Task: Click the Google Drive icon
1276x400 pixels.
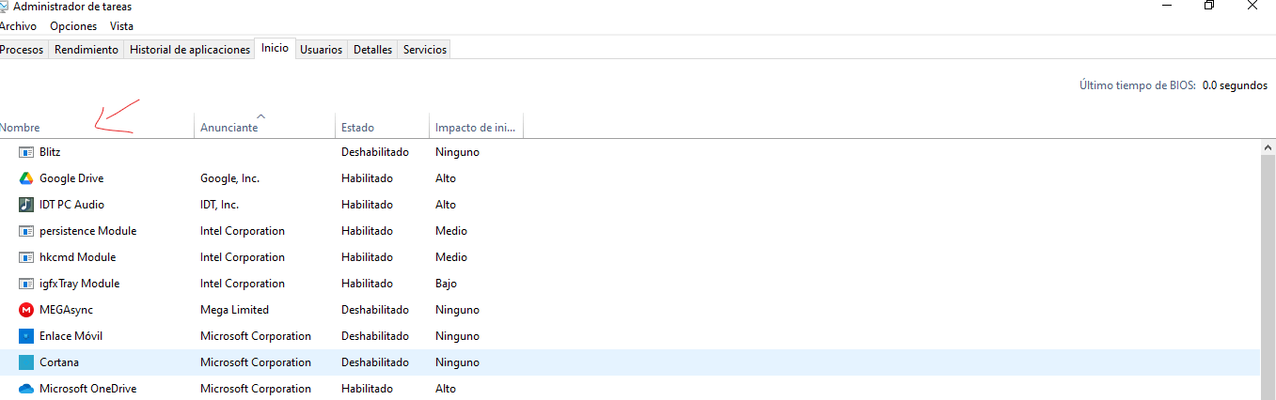Action: coord(26,178)
